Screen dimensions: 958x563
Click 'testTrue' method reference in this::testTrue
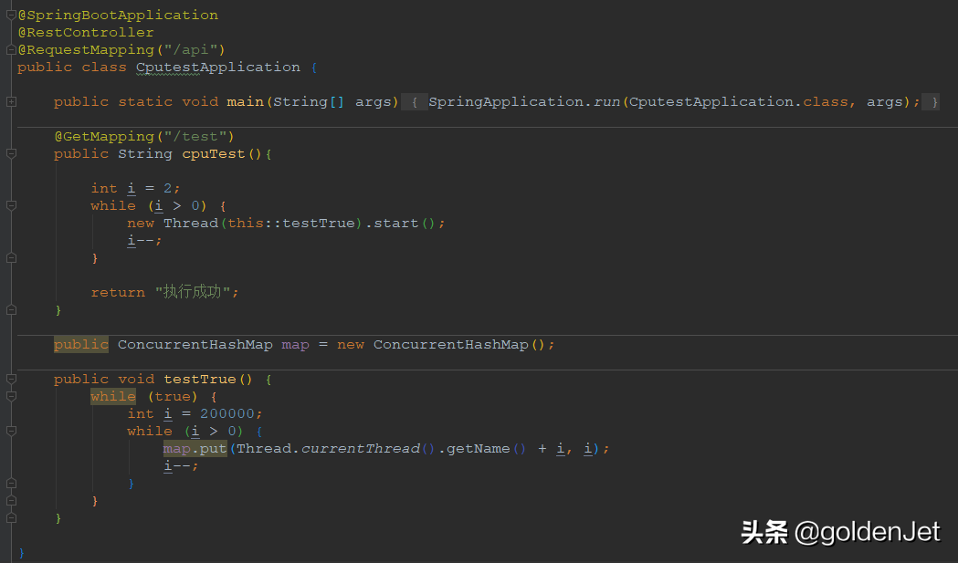point(319,224)
